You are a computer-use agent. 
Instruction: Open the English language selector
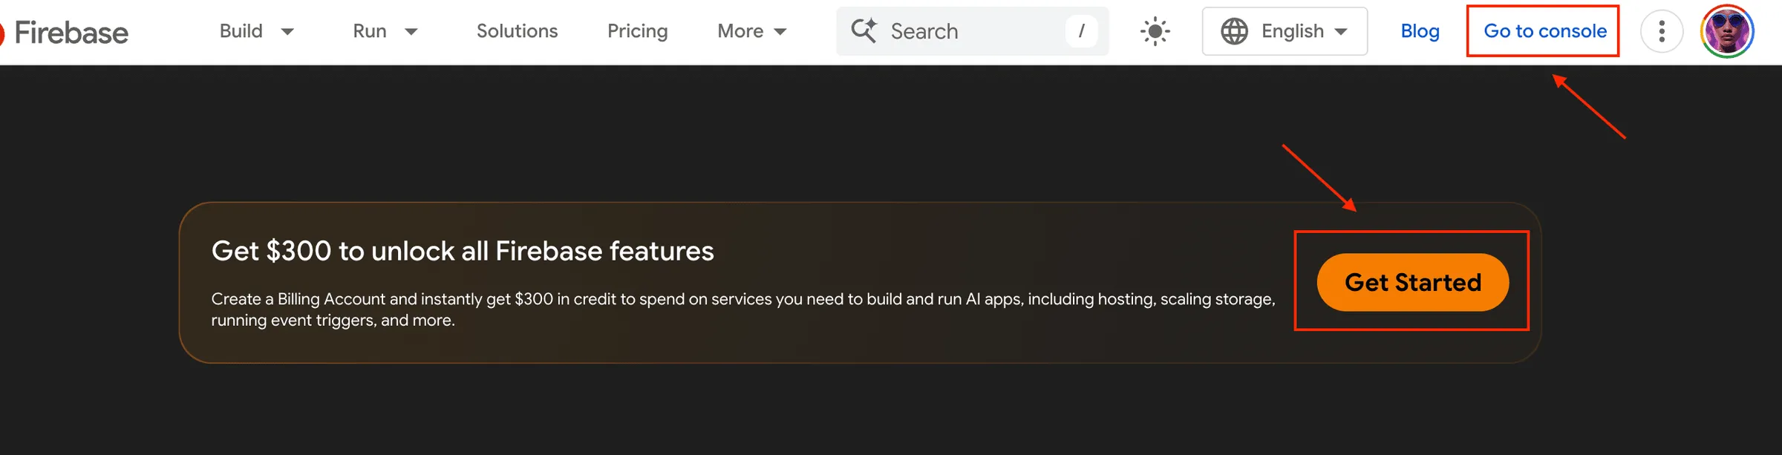pyautogui.click(x=1285, y=31)
